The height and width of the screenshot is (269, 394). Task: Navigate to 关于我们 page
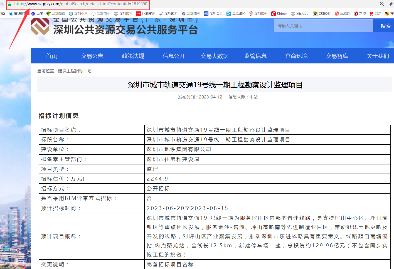pyautogui.click(x=378, y=56)
